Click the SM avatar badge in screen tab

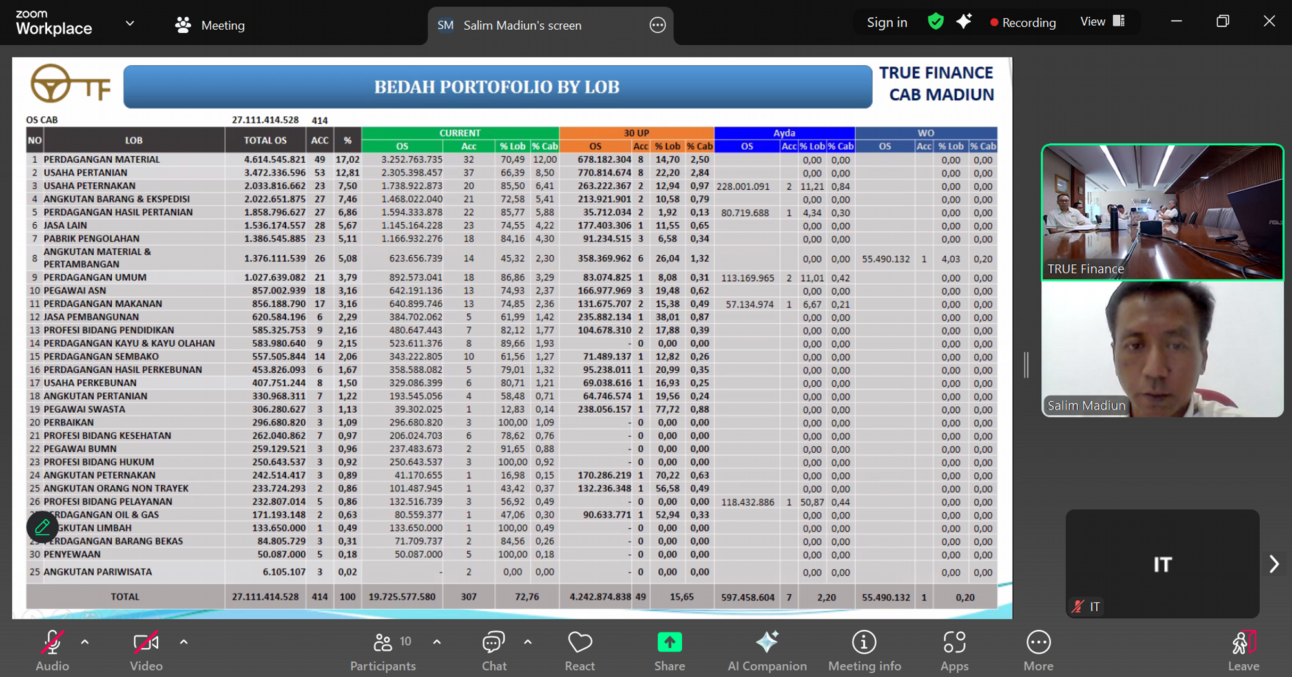tap(445, 25)
